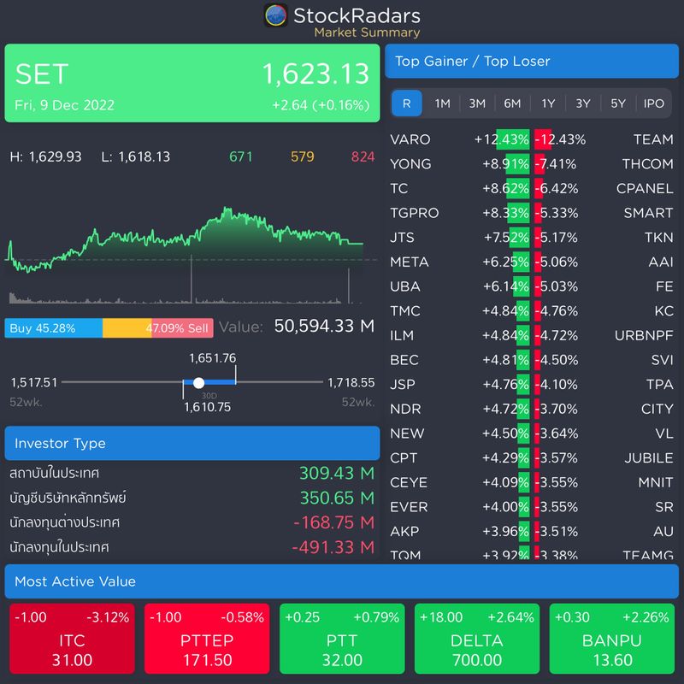This screenshot has height=684, width=684.
Task: Open top loser TEAM details
Action: click(x=652, y=139)
